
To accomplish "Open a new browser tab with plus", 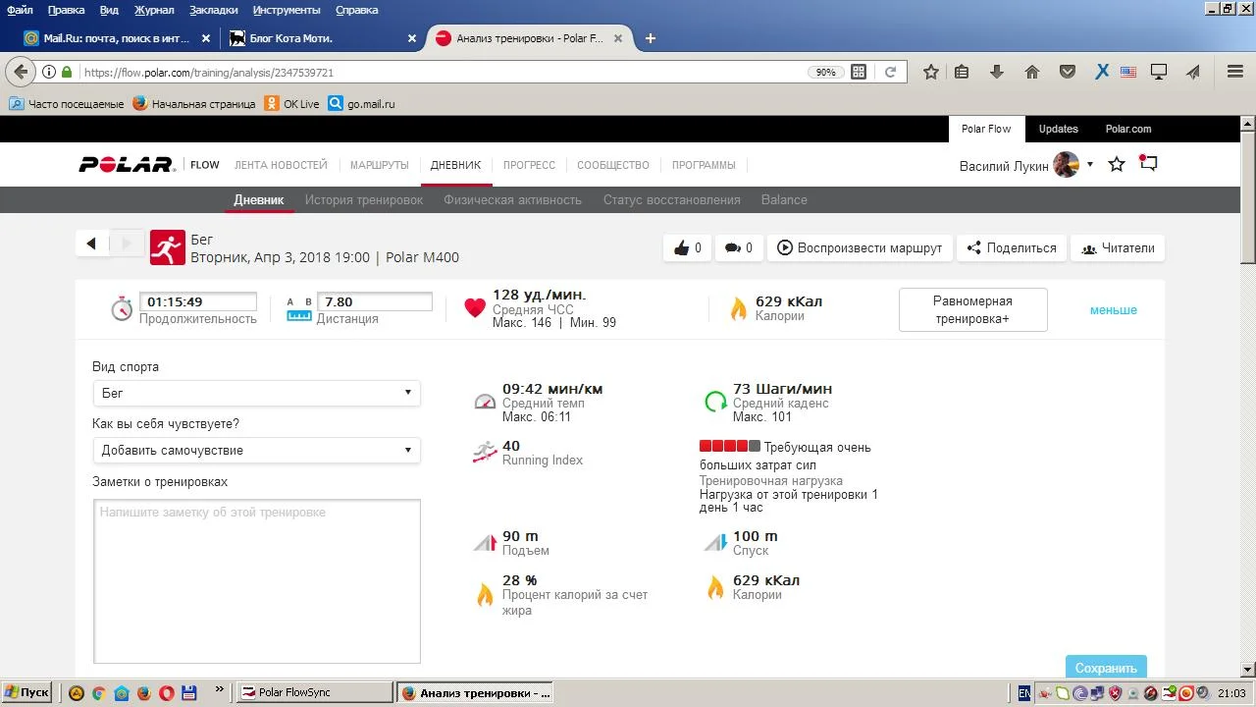I will pyautogui.click(x=650, y=38).
